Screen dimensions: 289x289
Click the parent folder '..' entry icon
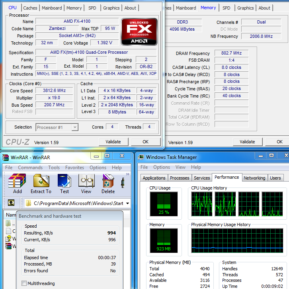pyautogui.click(x=8, y=224)
